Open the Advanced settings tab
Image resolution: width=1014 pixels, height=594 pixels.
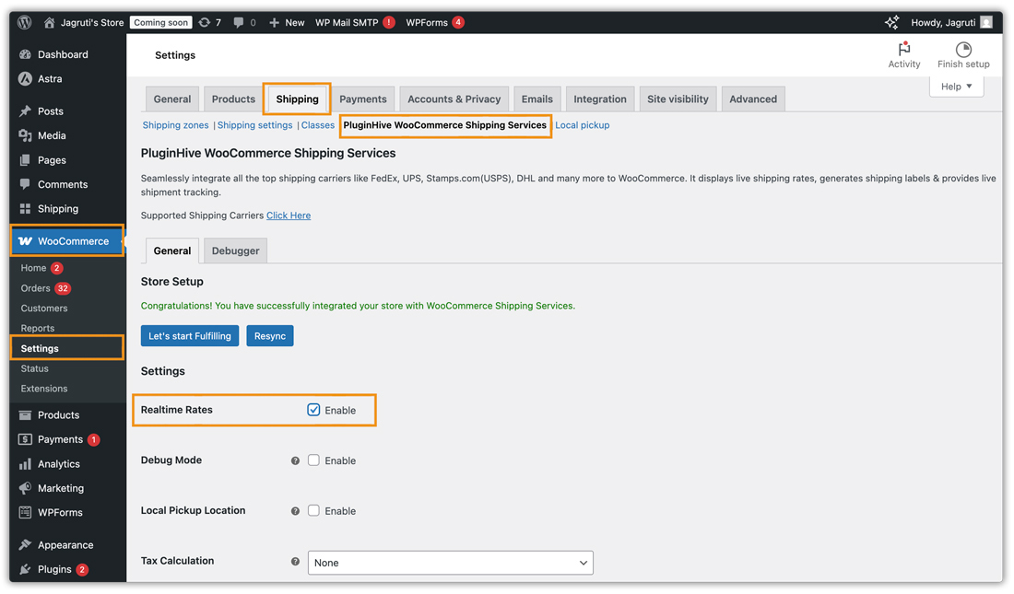(x=753, y=99)
